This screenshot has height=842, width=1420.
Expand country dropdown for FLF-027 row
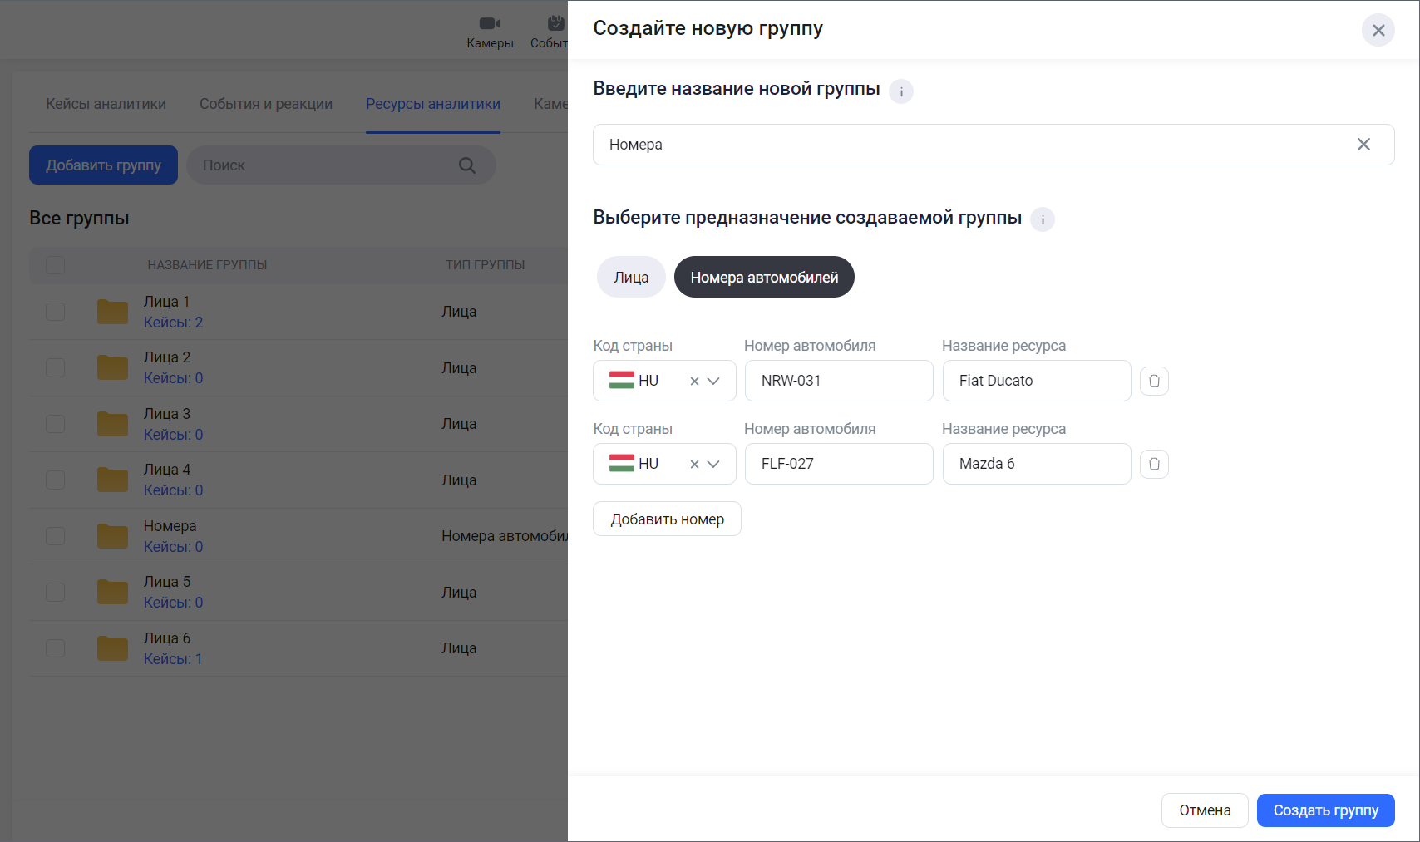tap(713, 465)
